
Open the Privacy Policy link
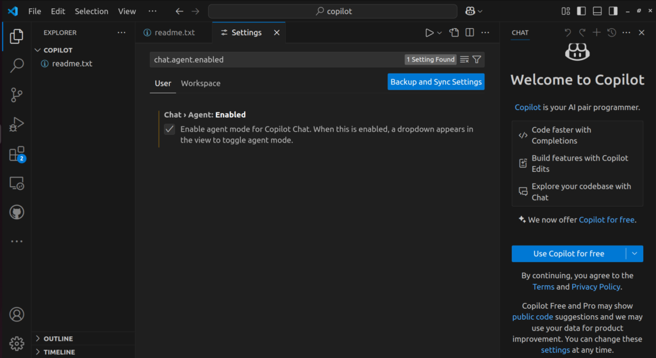tap(596, 286)
